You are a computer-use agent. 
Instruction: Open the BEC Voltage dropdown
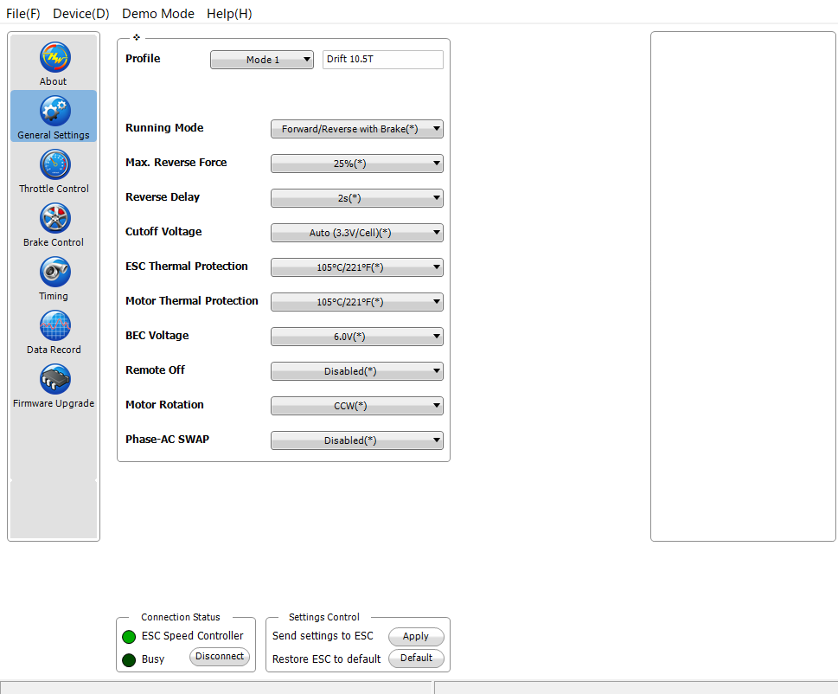356,337
